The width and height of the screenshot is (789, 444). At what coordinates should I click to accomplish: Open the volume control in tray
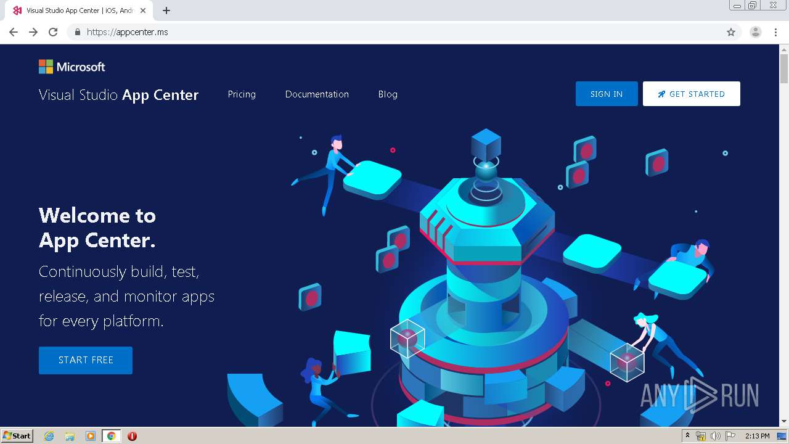click(x=715, y=436)
